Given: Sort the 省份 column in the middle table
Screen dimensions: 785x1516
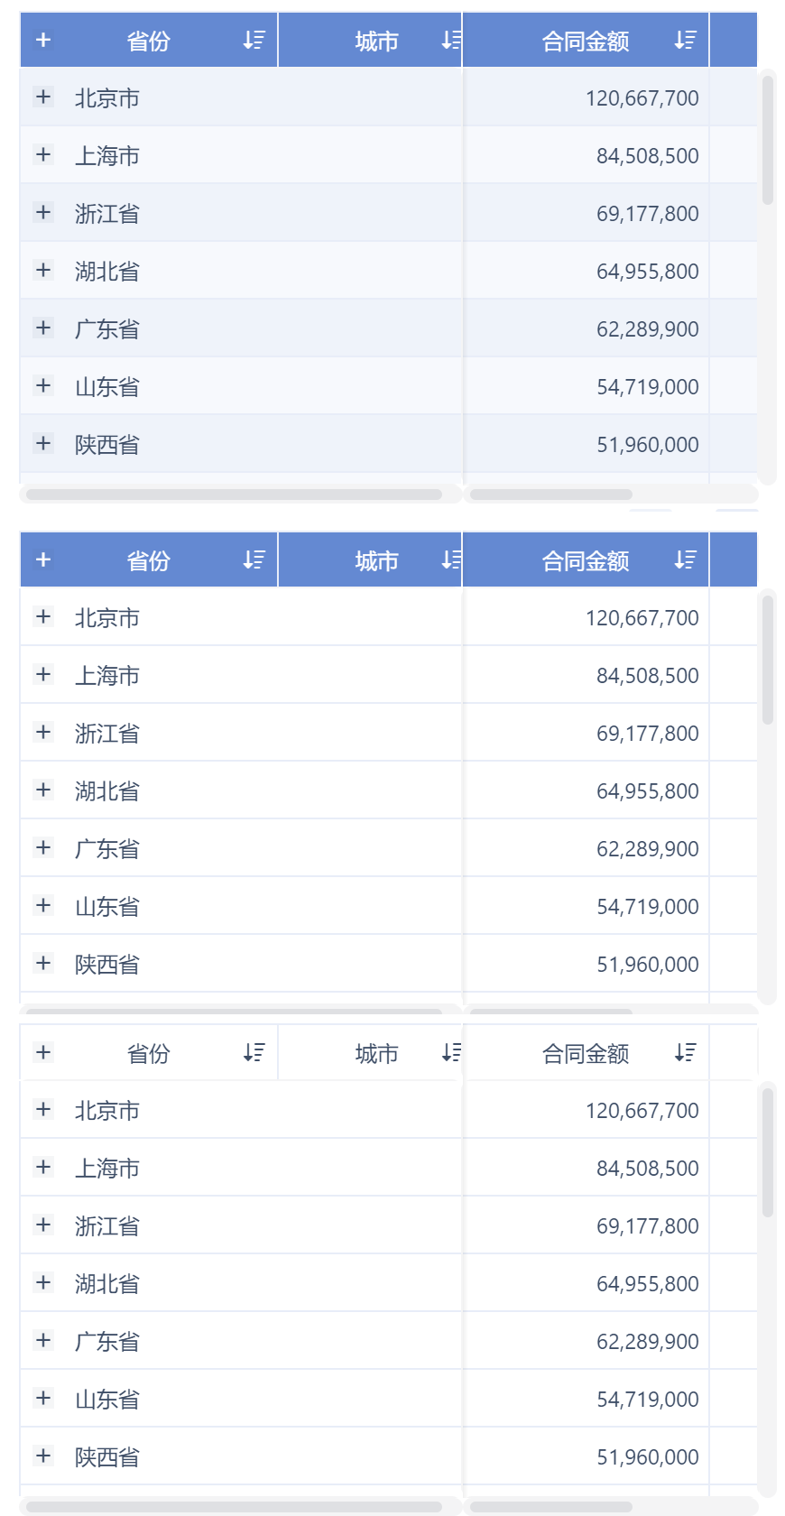Looking at the screenshot, I should 254,559.
